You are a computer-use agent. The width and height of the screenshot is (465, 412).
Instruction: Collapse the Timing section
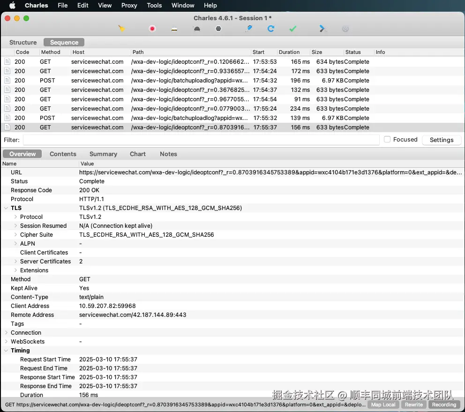pyautogui.click(x=6, y=350)
